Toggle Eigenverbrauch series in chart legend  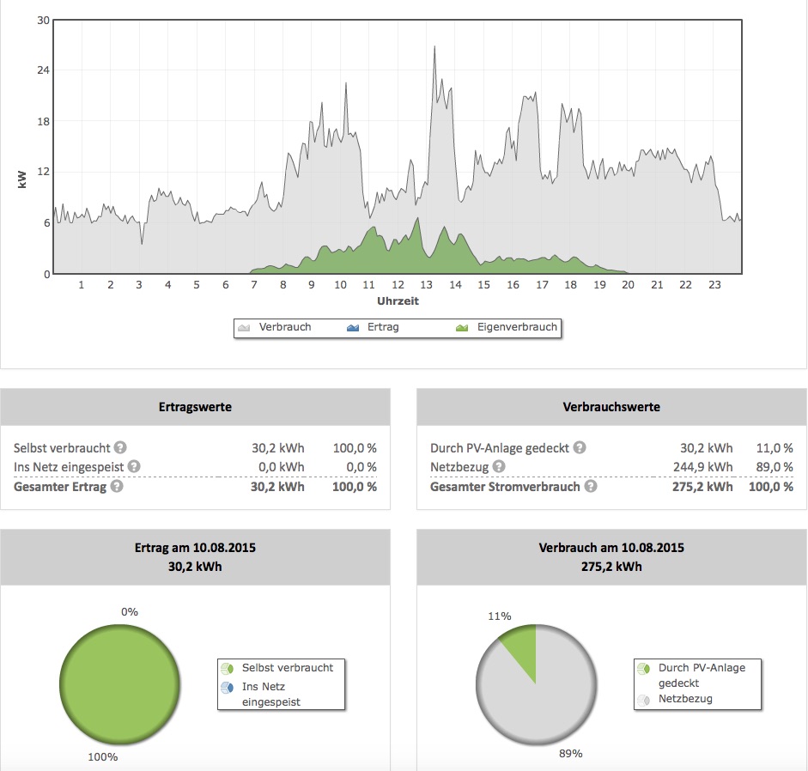tap(507, 327)
